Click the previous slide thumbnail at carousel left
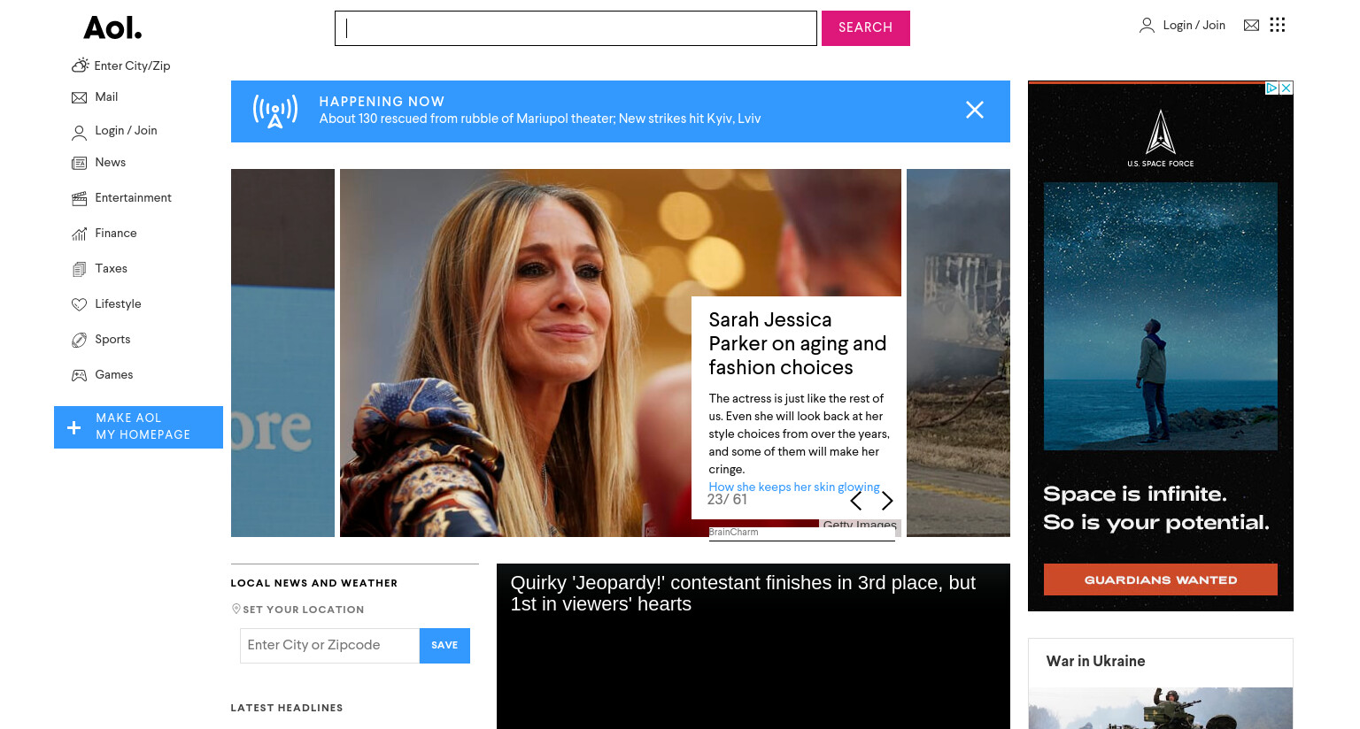 pyautogui.click(x=282, y=353)
